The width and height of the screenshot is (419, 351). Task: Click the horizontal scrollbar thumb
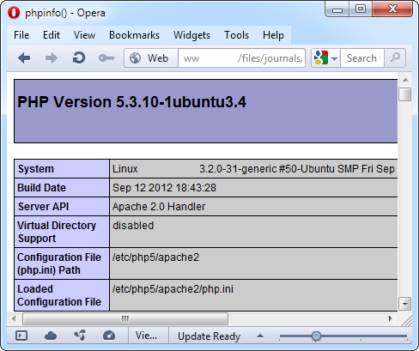(125, 318)
